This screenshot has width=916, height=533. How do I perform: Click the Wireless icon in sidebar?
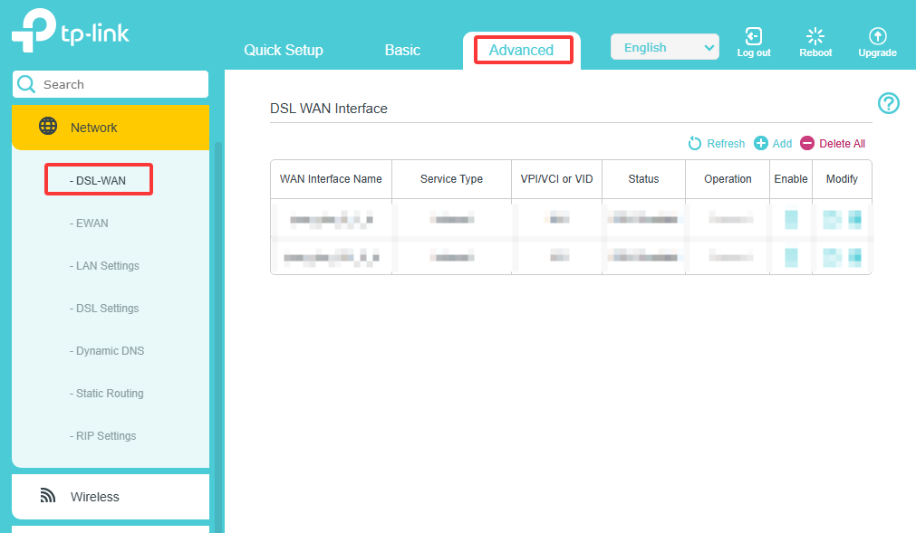click(47, 496)
